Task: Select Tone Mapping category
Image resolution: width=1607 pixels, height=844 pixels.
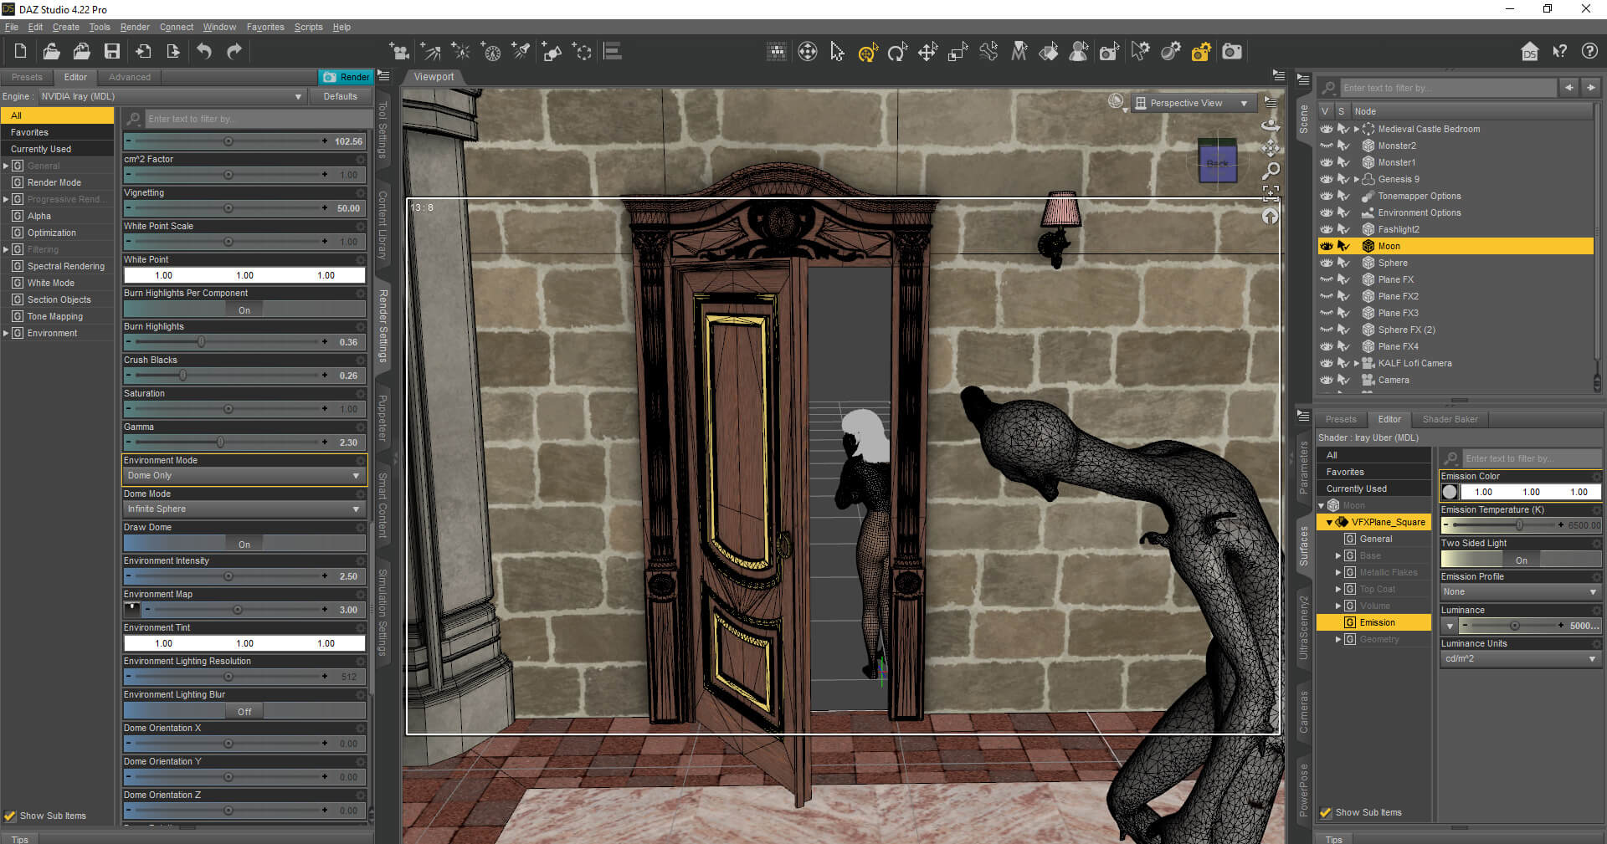Action: tap(55, 316)
